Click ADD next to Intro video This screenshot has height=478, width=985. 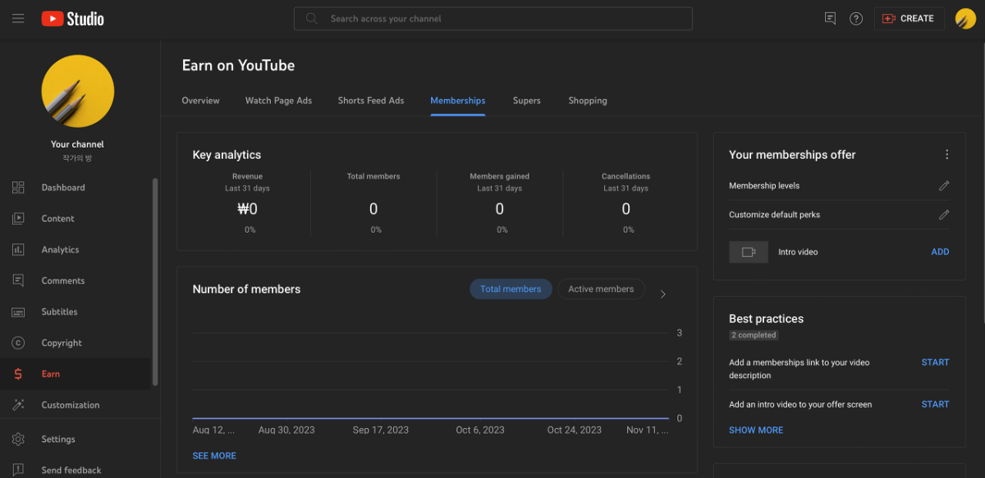[940, 253]
